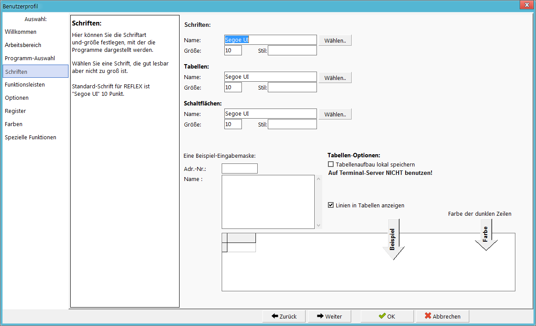This screenshot has height=326, width=536.
Task: Click the scroll-up arrow of the Name text area
Action: pyautogui.click(x=319, y=179)
